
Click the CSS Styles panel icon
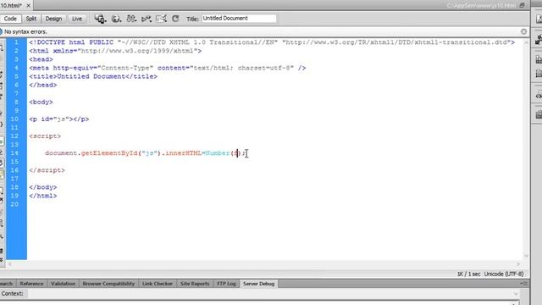(539, 19)
